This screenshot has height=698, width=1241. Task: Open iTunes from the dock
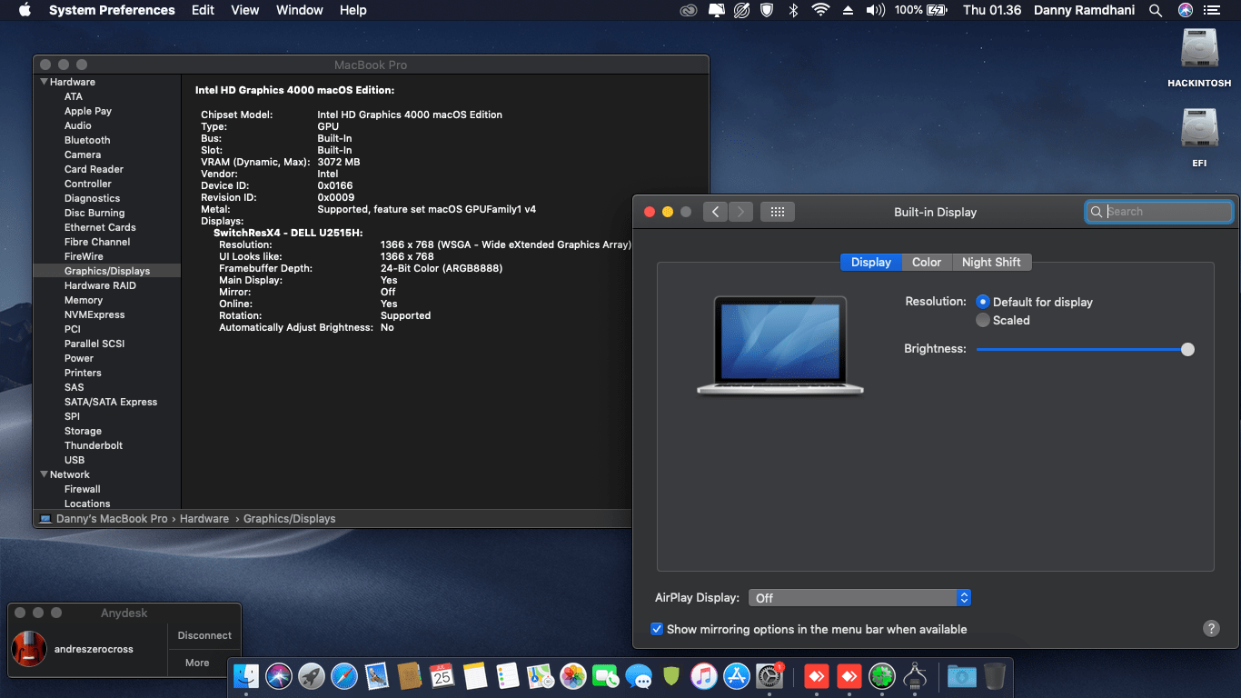tap(704, 676)
